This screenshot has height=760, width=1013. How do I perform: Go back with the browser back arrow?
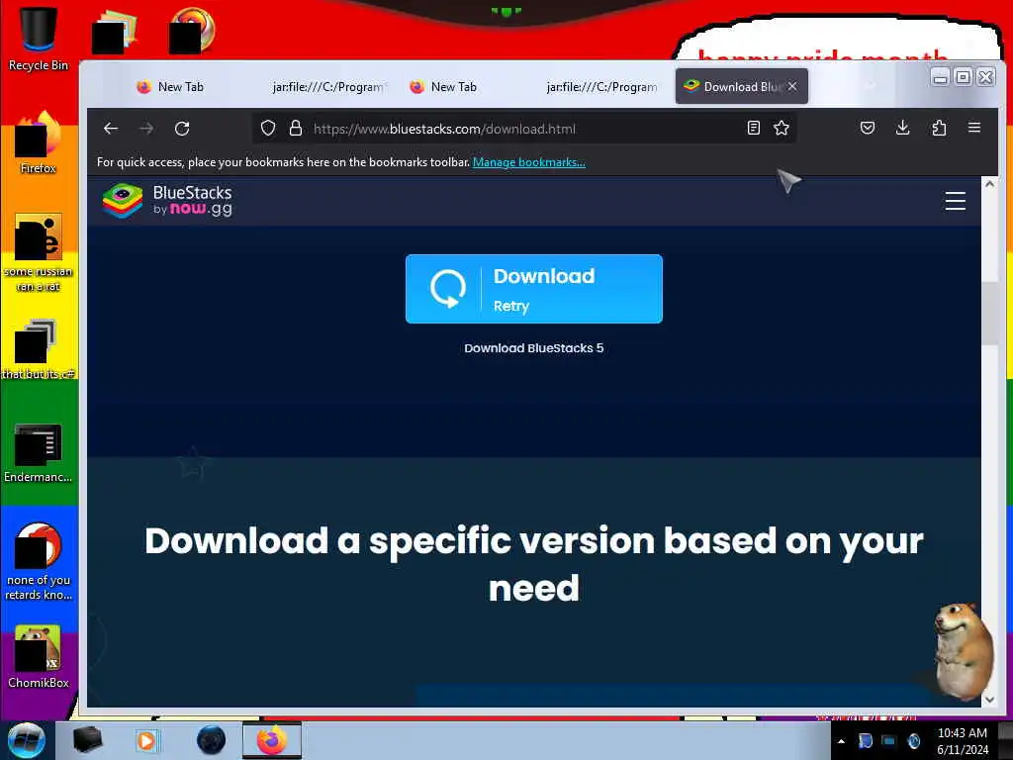coord(111,129)
